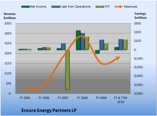Viewport: 157px width, 116px height.
Task: Click the $250 revenue axis value
Action: 8,43
